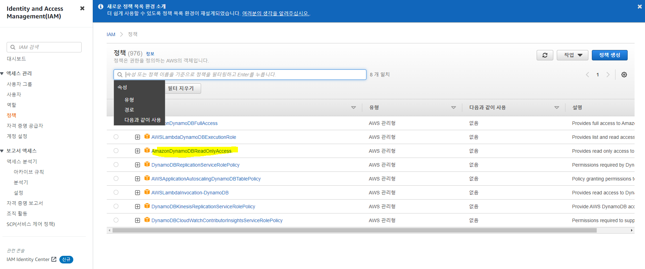Sort by the 유형 column arrow

(453, 108)
